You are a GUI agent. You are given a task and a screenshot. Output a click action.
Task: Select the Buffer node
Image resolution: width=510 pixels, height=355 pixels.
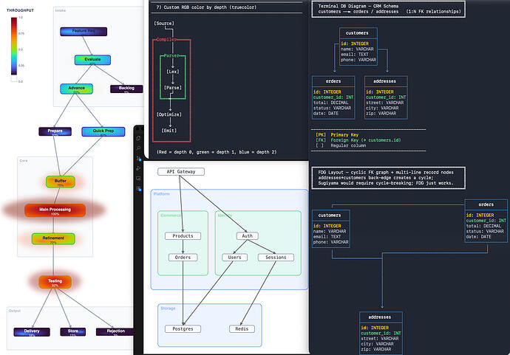tap(61, 182)
